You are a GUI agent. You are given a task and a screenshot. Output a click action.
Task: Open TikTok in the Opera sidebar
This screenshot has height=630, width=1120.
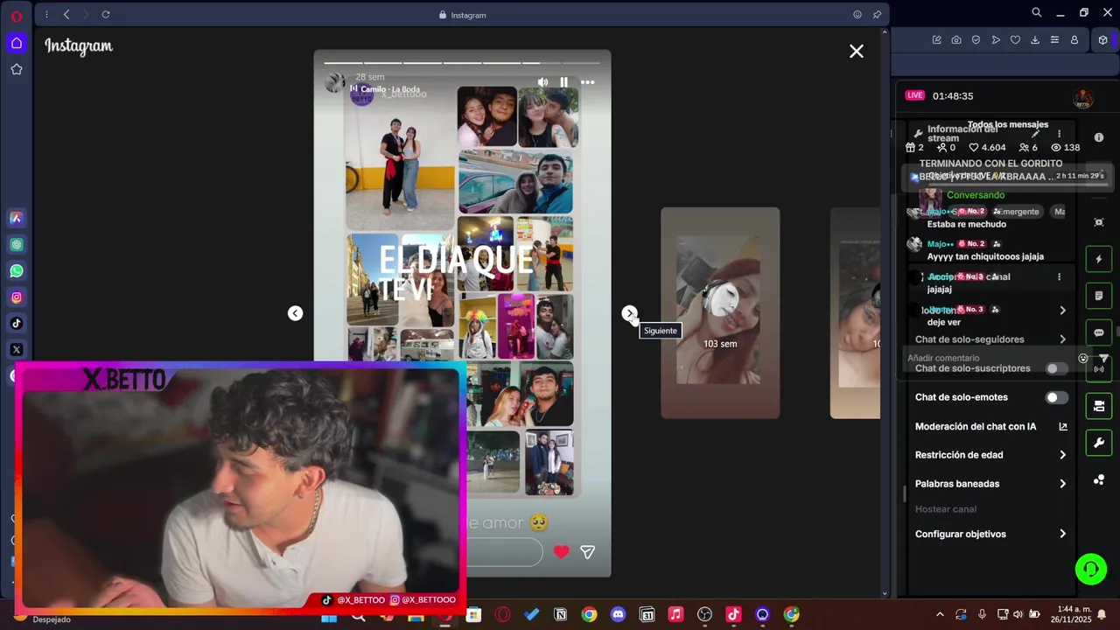[x=17, y=324]
